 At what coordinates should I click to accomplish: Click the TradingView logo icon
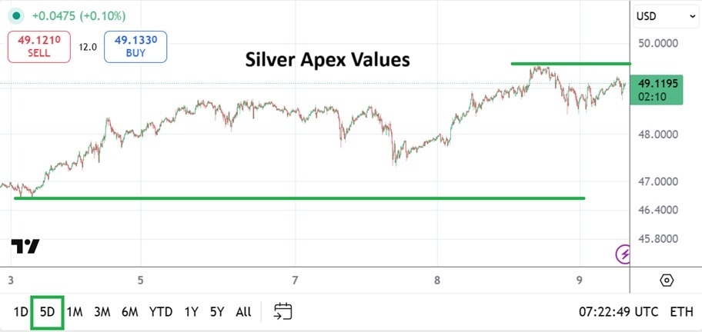[25, 247]
